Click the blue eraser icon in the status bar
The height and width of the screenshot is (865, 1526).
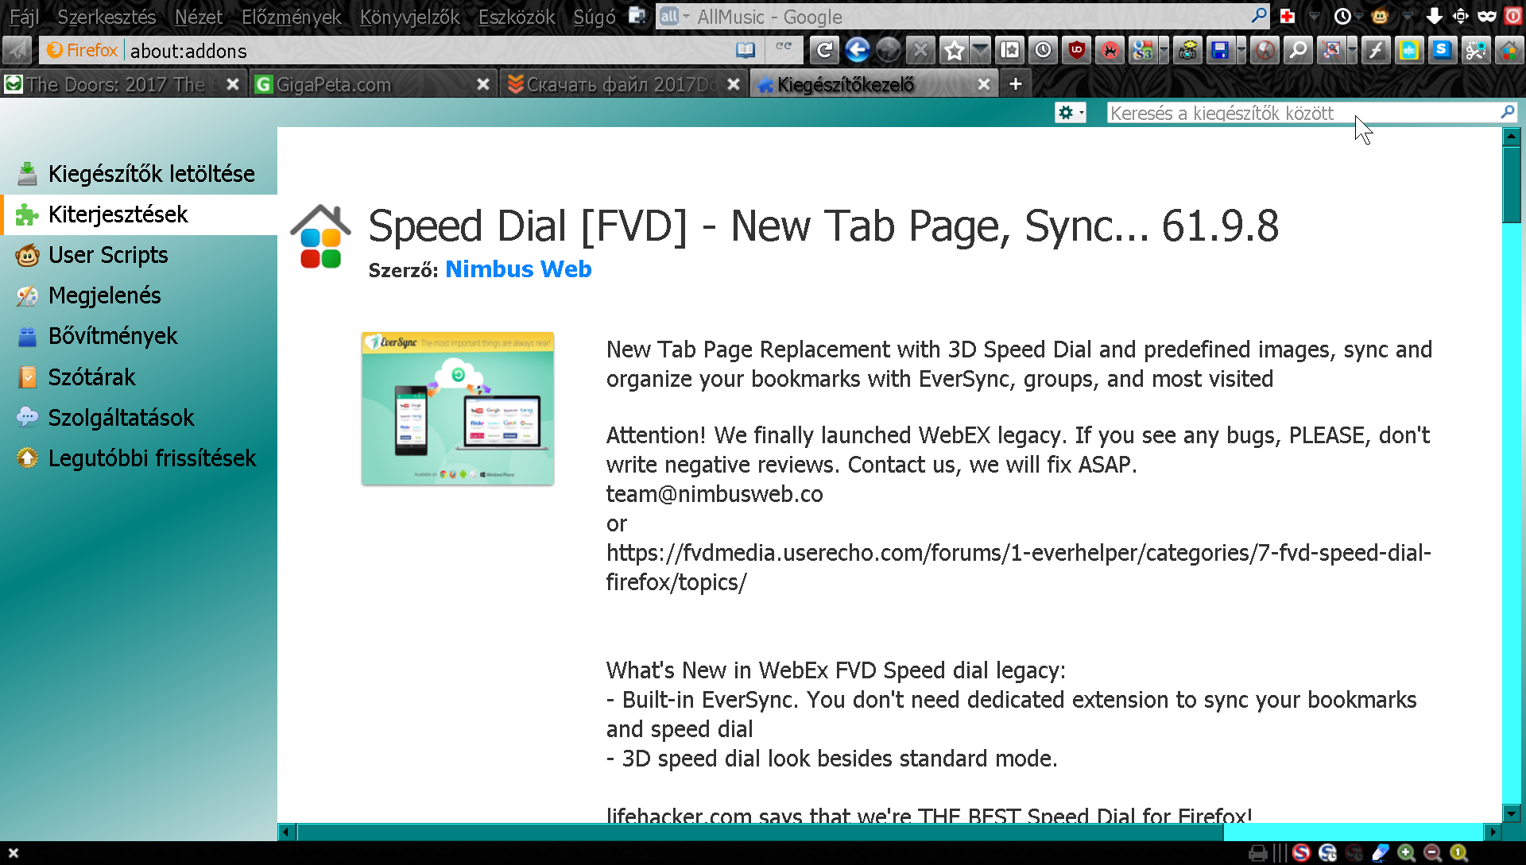coord(1380,853)
